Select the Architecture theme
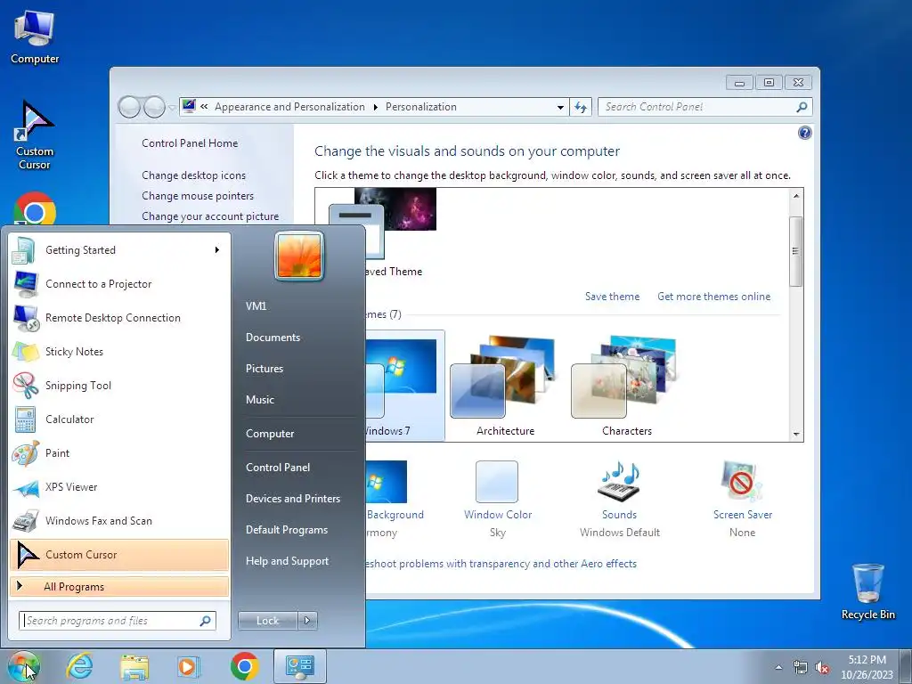Viewport: 912px width, 684px height. point(505,385)
